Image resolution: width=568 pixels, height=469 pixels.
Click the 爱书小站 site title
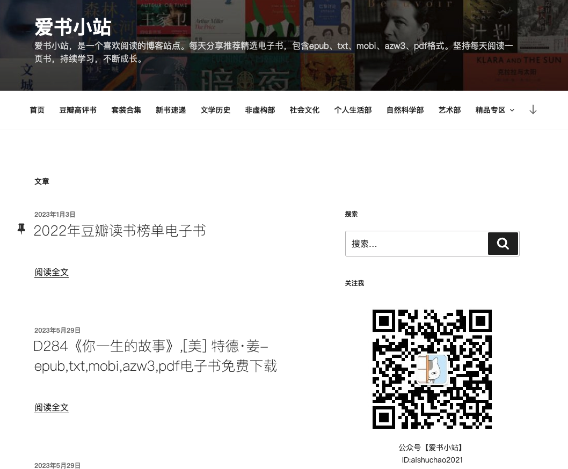[73, 27]
